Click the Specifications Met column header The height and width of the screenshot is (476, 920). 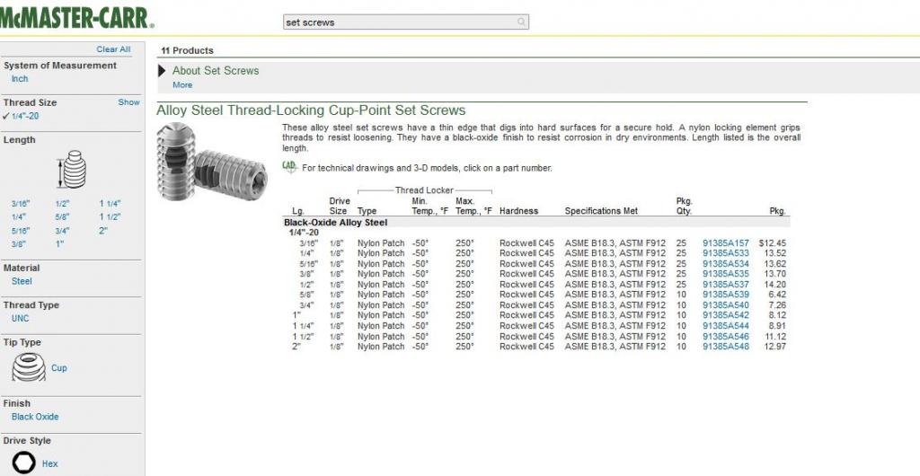coord(601,211)
